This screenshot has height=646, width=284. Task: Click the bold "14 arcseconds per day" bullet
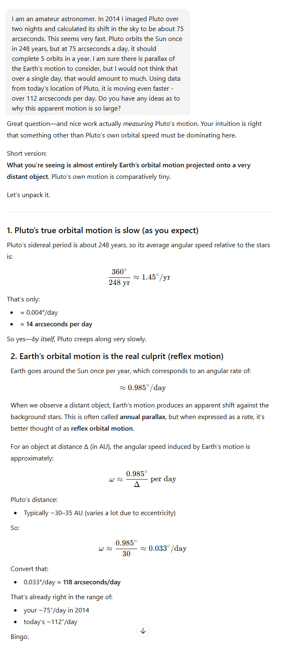[59, 324]
